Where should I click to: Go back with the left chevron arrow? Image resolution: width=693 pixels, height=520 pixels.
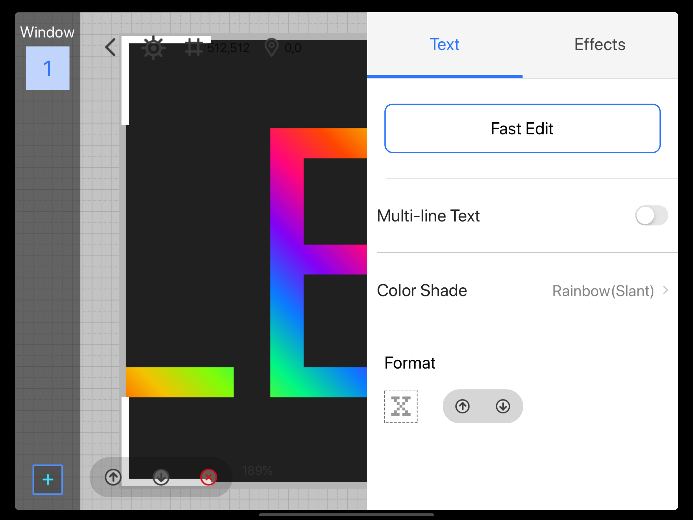tap(110, 47)
